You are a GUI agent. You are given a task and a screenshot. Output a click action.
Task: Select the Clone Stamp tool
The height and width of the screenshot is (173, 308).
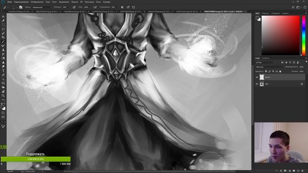click(x=3, y=50)
